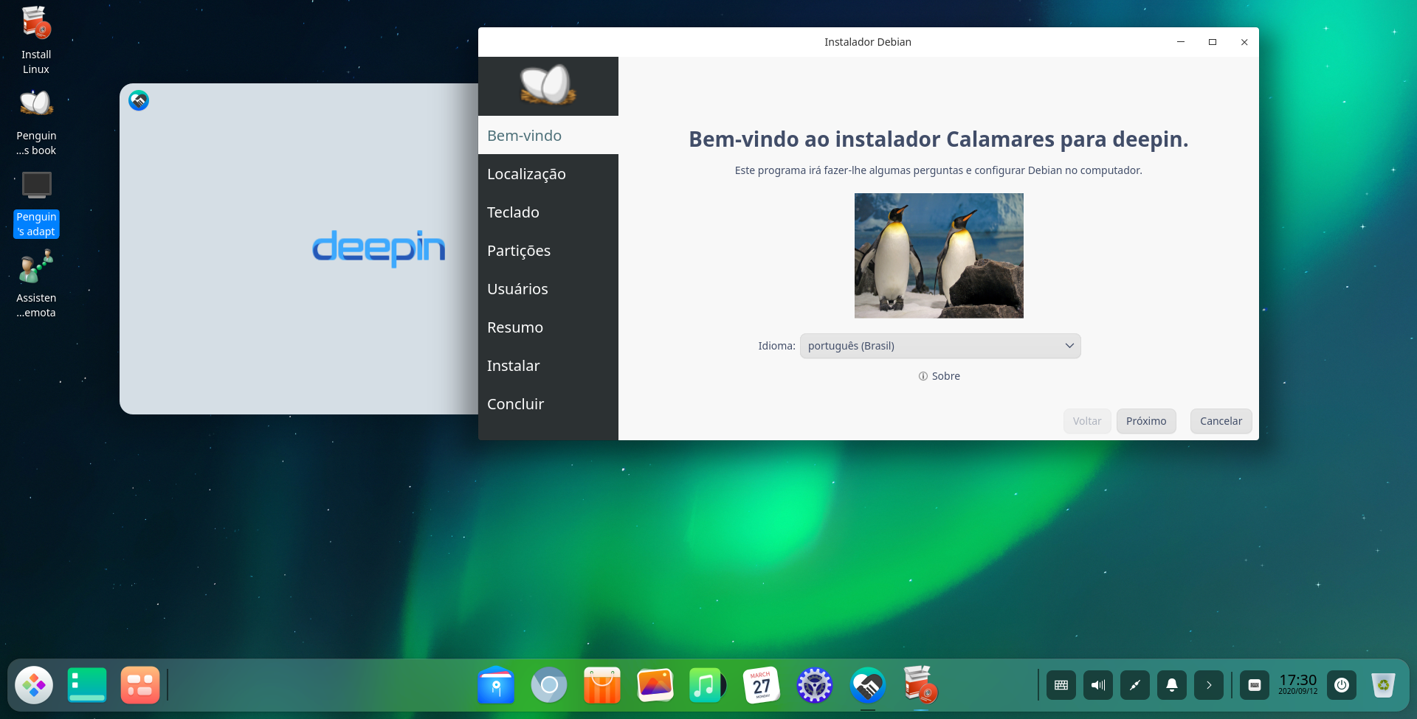This screenshot has height=719, width=1417.
Task: Open the system settings gear in the dock
Action: (815, 685)
